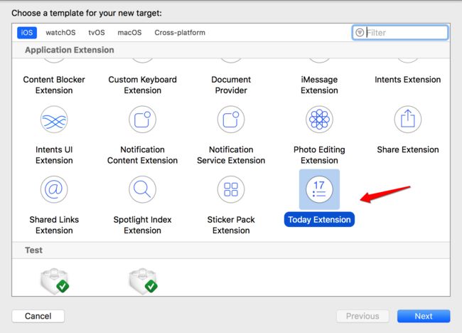The height and width of the screenshot is (333, 462).
Task: Click the Next button
Action: point(424,316)
